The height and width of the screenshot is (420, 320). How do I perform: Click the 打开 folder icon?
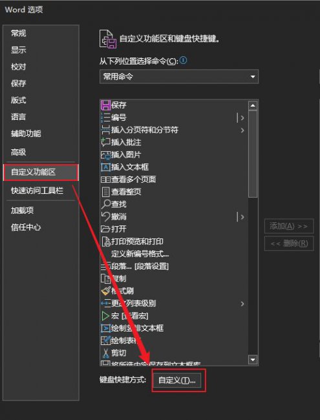point(105,229)
